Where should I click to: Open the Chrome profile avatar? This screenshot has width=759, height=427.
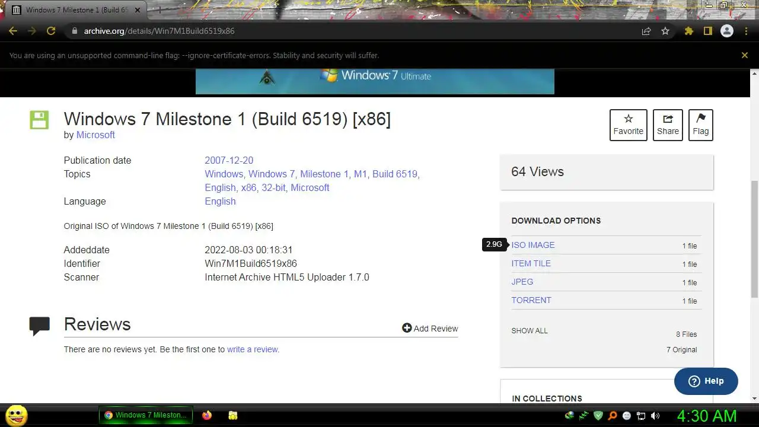pyautogui.click(x=727, y=31)
